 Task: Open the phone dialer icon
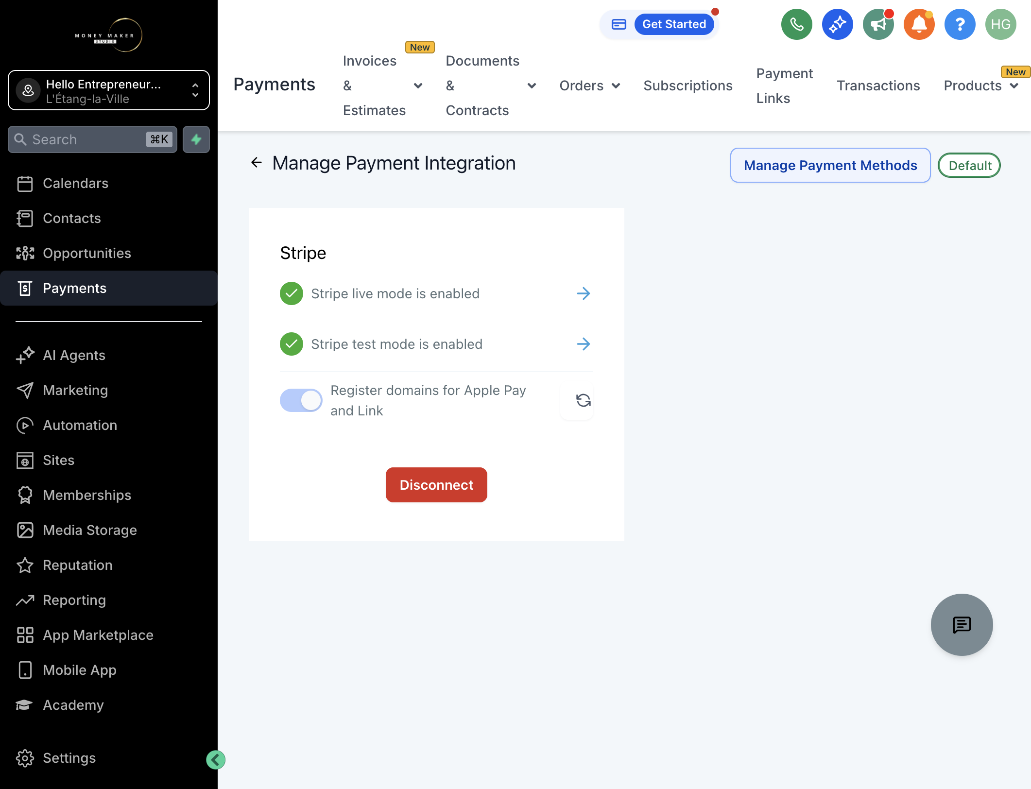pos(796,24)
